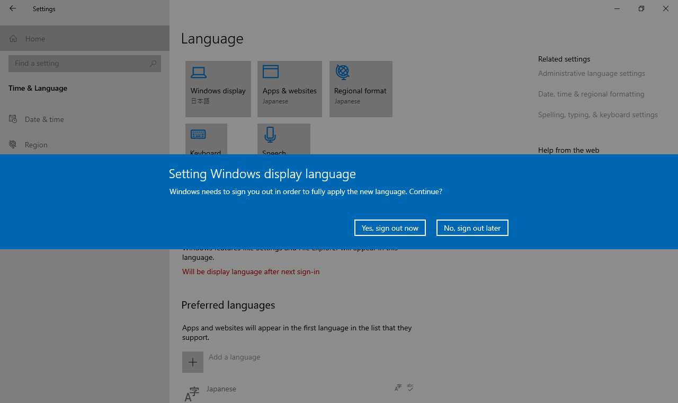The image size is (678, 403).
Task: Open the Speech microphone tile
Action: tap(284, 139)
